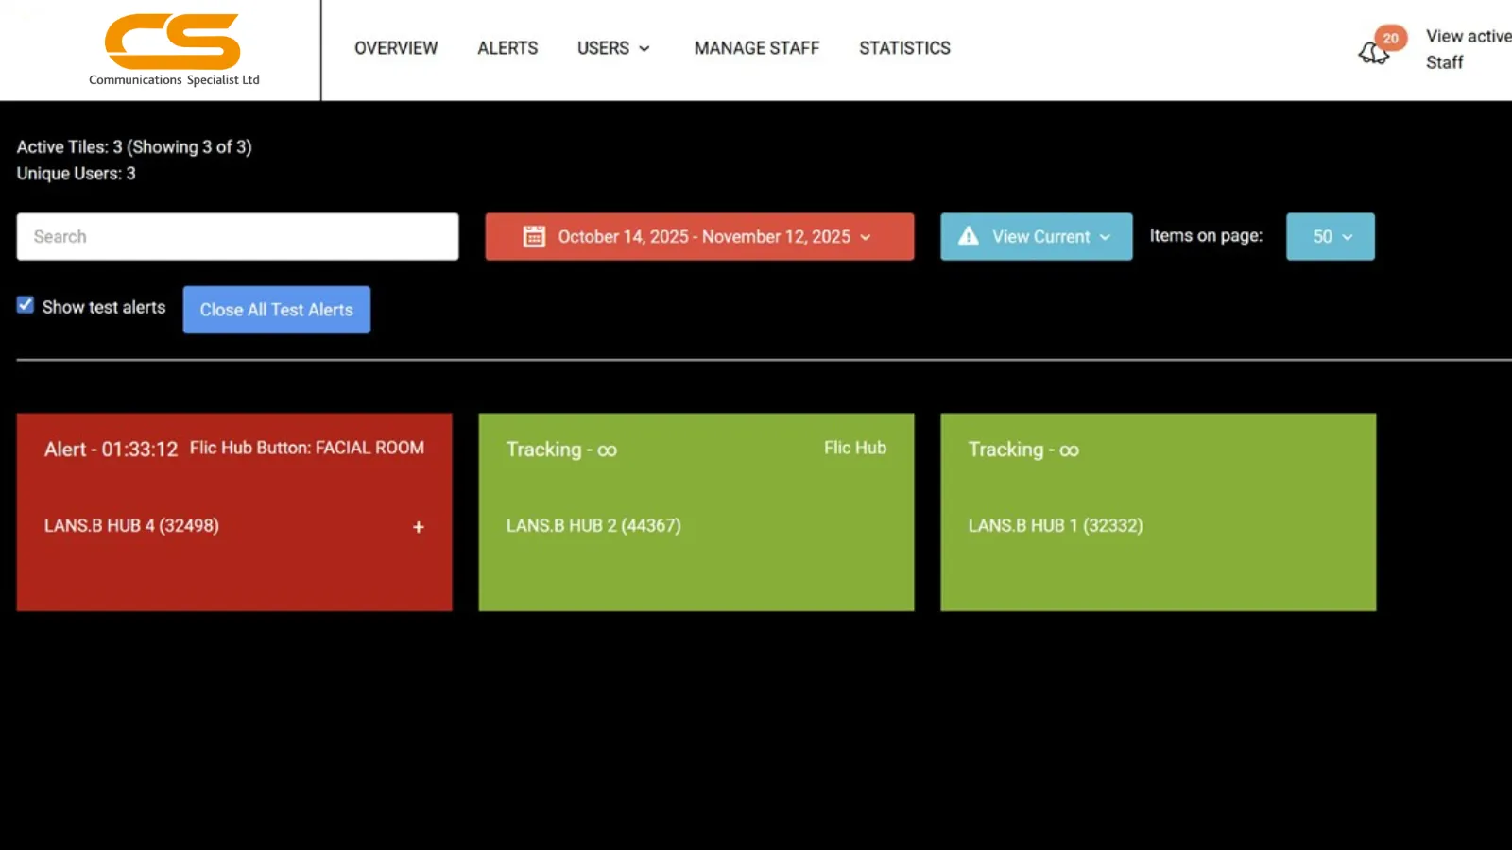
Task: Change items on page from 50
Action: pos(1330,237)
